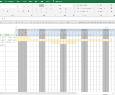This screenshot has height=95, width=115.
Task: Open the 校閲 review tab
Action: (30, 1)
